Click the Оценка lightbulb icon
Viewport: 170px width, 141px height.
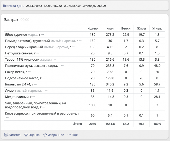click(26, 135)
